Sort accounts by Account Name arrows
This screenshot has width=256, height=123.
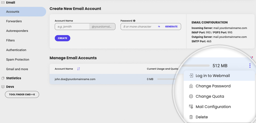click(x=79, y=69)
